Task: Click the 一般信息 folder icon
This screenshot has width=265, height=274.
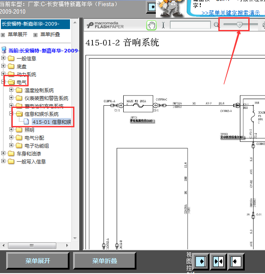Action: [x=11, y=58]
